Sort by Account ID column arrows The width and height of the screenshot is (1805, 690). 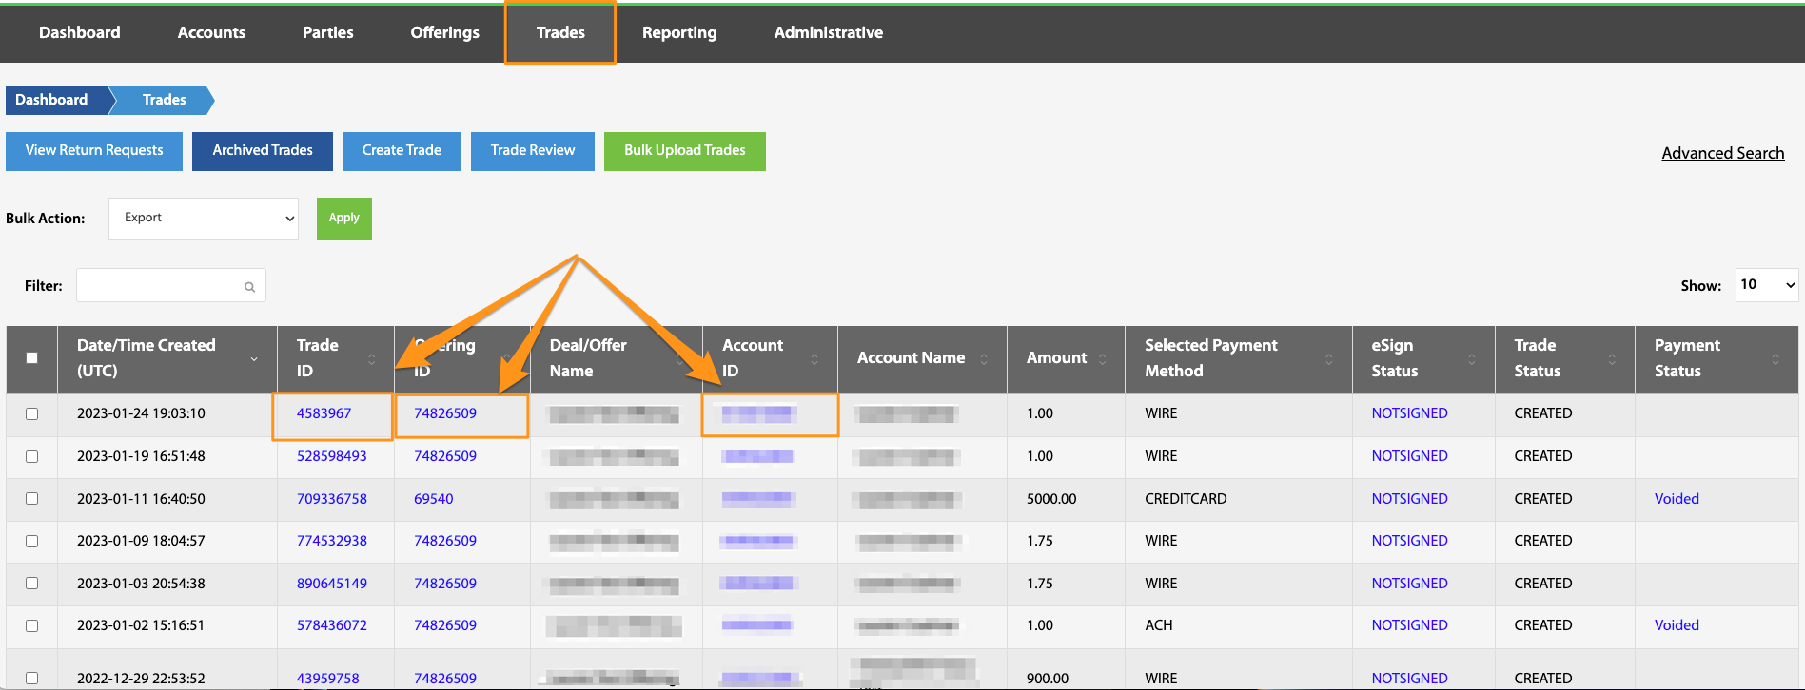point(814,359)
